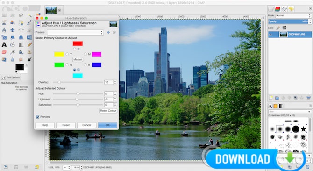Click the Reset Colour button
The height and width of the screenshot is (171, 313).
pyautogui.click(x=108, y=111)
